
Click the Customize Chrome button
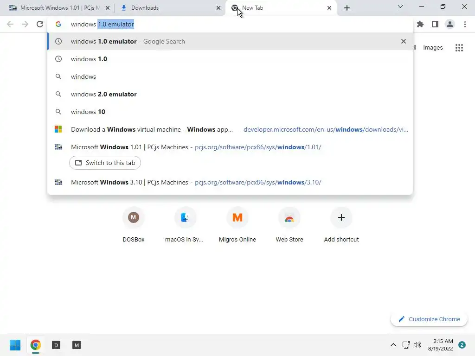tap(429, 319)
